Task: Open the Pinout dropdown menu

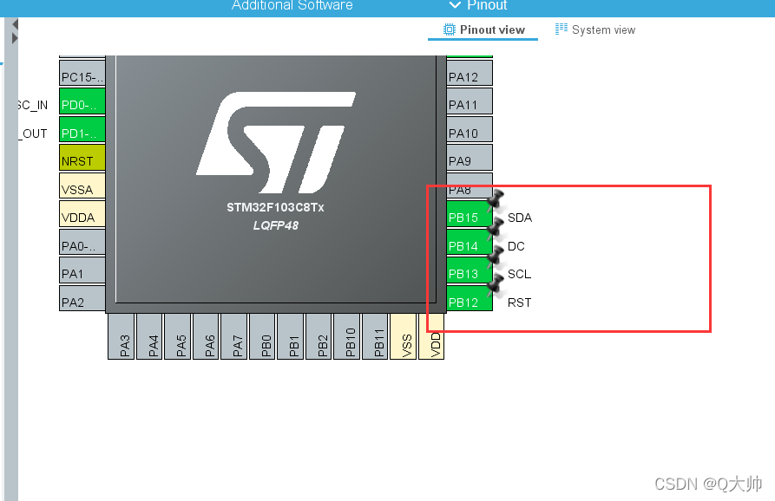Action: click(477, 5)
